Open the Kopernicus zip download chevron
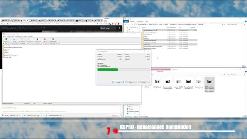 [42, 115]
